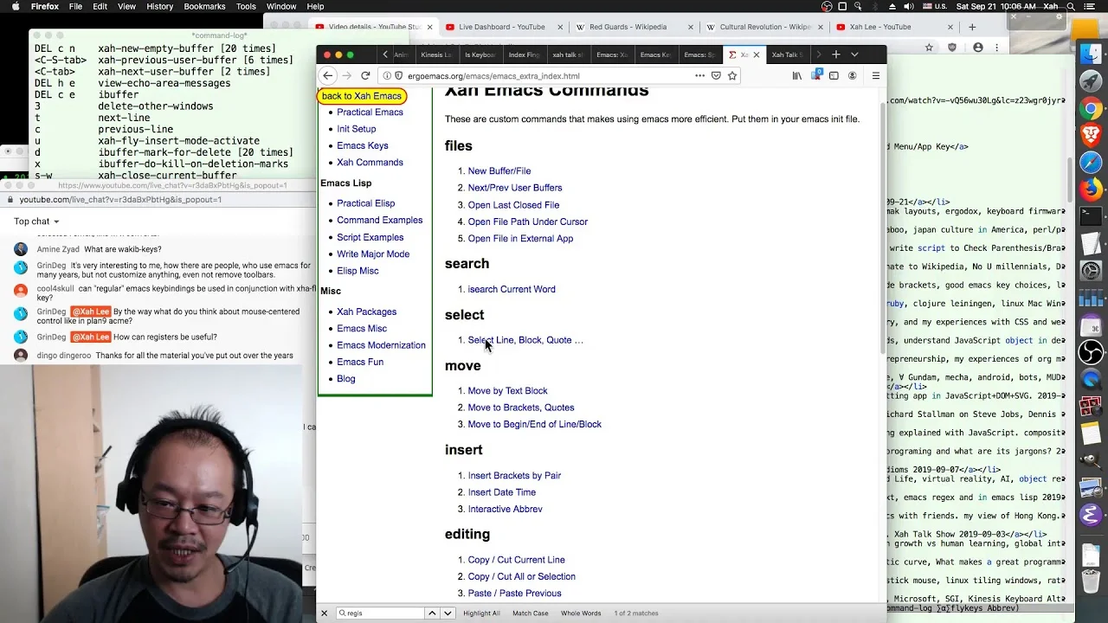Image resolution: width=1108 pixels, height=623 pixels.
Task: Open Select Line, Block, Quote link
Action: 525,340
